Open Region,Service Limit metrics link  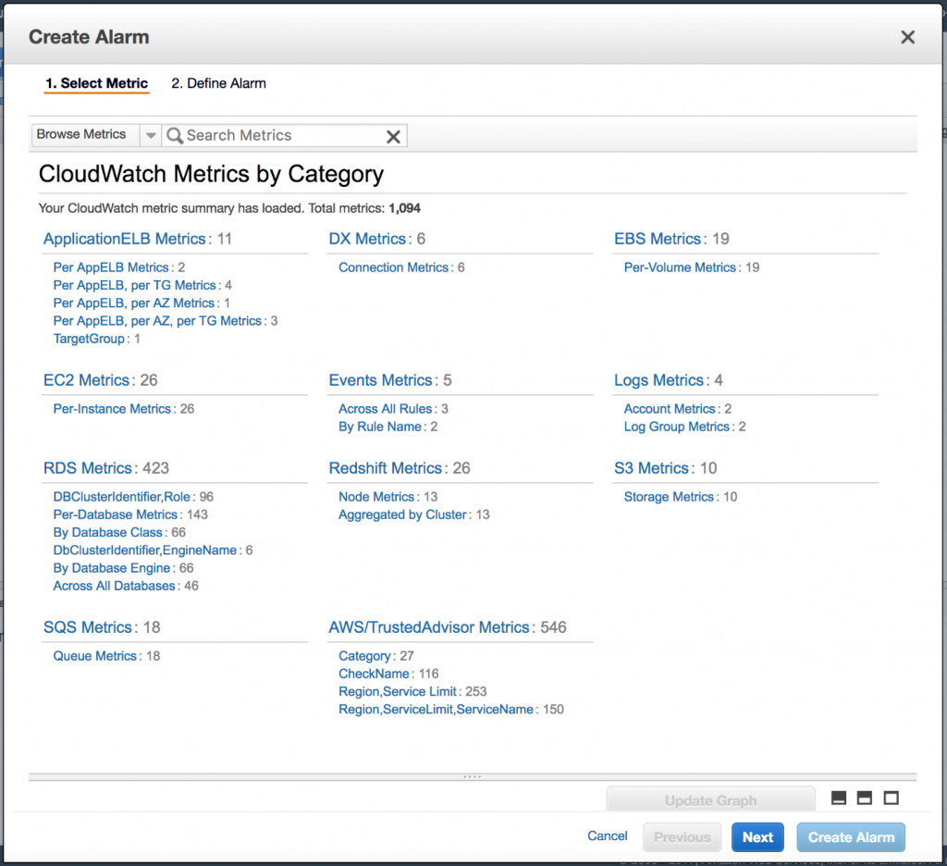(x=398, y=691)
